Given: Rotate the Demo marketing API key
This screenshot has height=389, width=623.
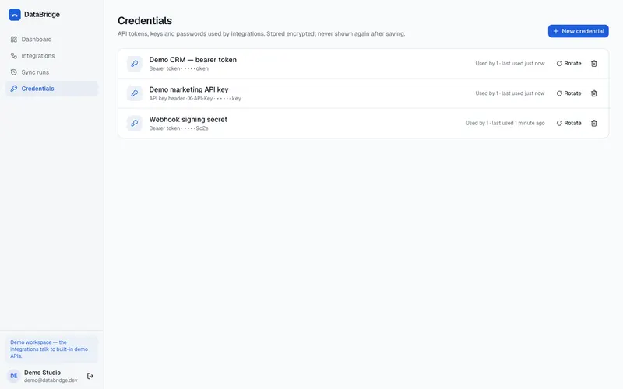Looking at the screenshot, I should [x=568, y=93].
